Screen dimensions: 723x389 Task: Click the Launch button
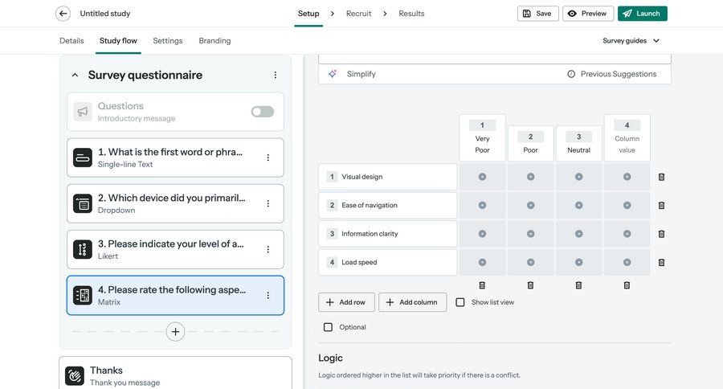(642, 14)
